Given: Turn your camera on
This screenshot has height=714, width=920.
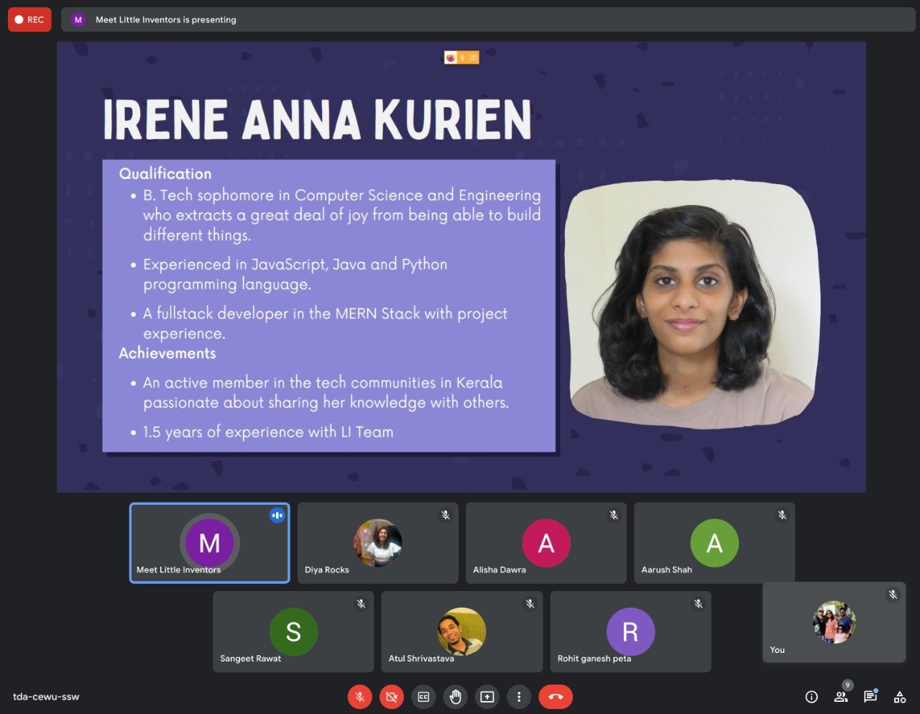Looking at the screenshot, I should (x=391, y=697).
